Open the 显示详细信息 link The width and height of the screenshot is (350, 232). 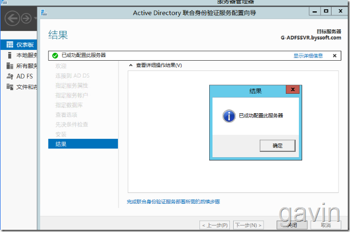point(308,56)
